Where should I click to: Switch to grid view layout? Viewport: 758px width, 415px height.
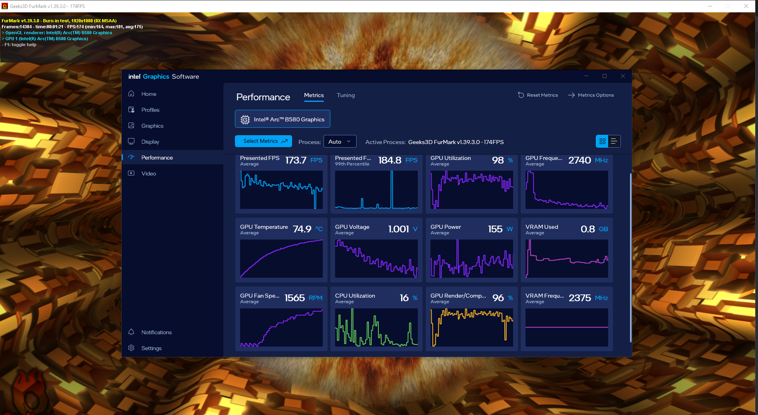pyautogui.click(x=602, y=142)
